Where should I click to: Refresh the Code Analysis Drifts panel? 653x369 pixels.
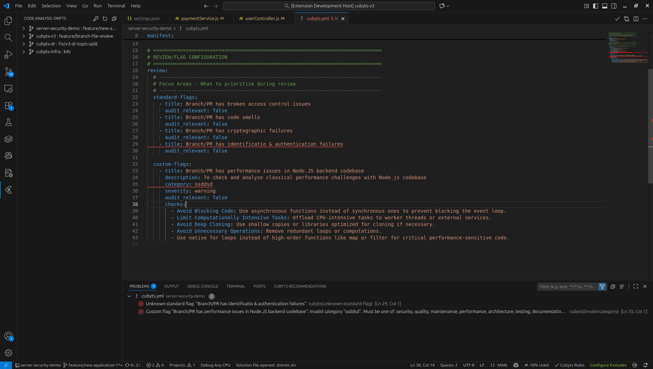tap(105, 18)
